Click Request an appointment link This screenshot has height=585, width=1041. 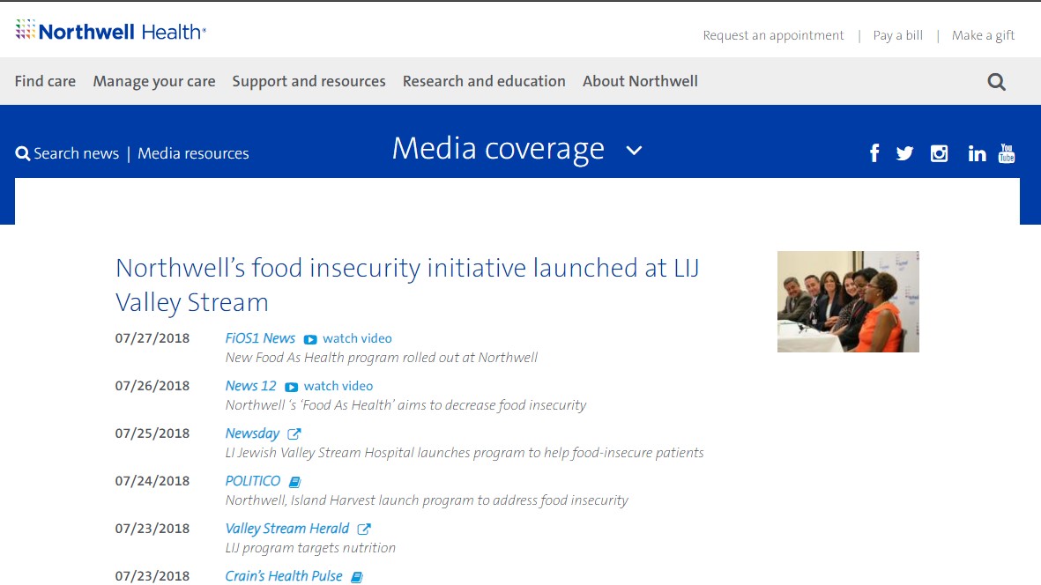(773, 35)
